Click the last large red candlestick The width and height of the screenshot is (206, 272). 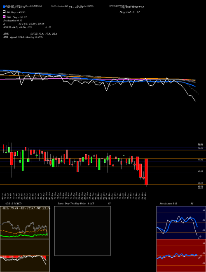tap(146, 171)
